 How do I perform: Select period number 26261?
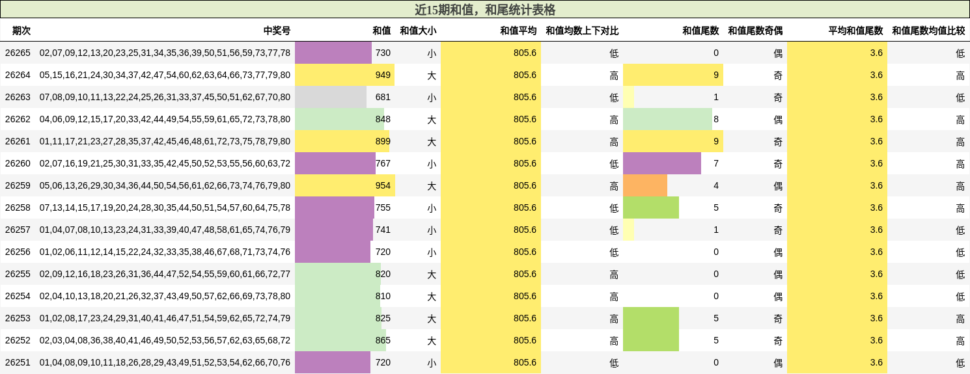coord(18,141)
